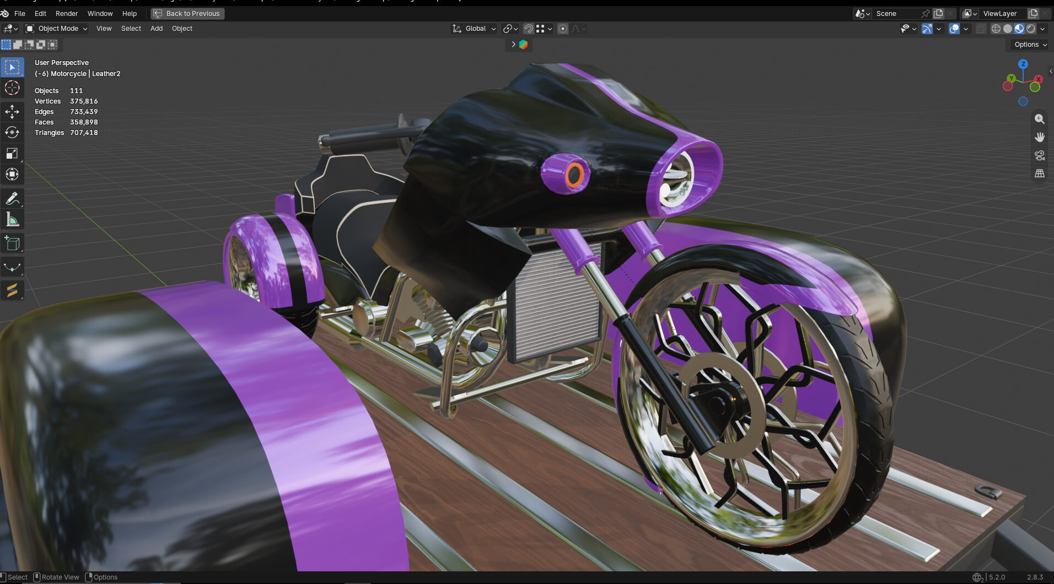Pick the Rotate tool

(12, 132)
